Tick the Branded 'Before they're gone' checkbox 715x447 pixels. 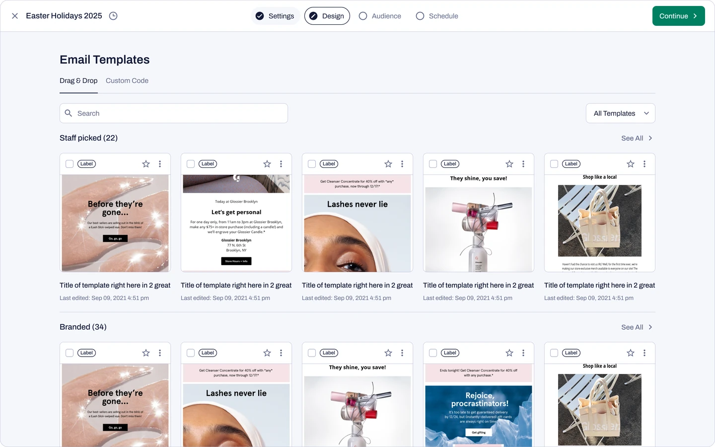(70, 353)
